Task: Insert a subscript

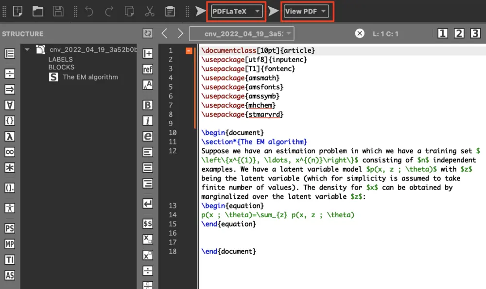Action: point(148,239)
